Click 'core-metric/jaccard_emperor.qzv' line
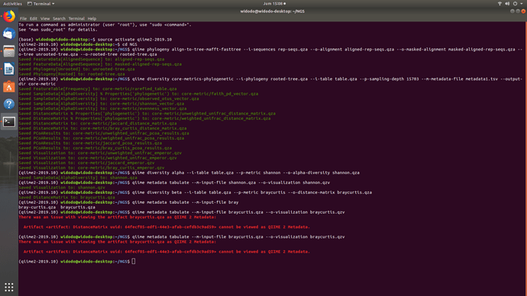527x296 pixels. [x=86, y=162]
